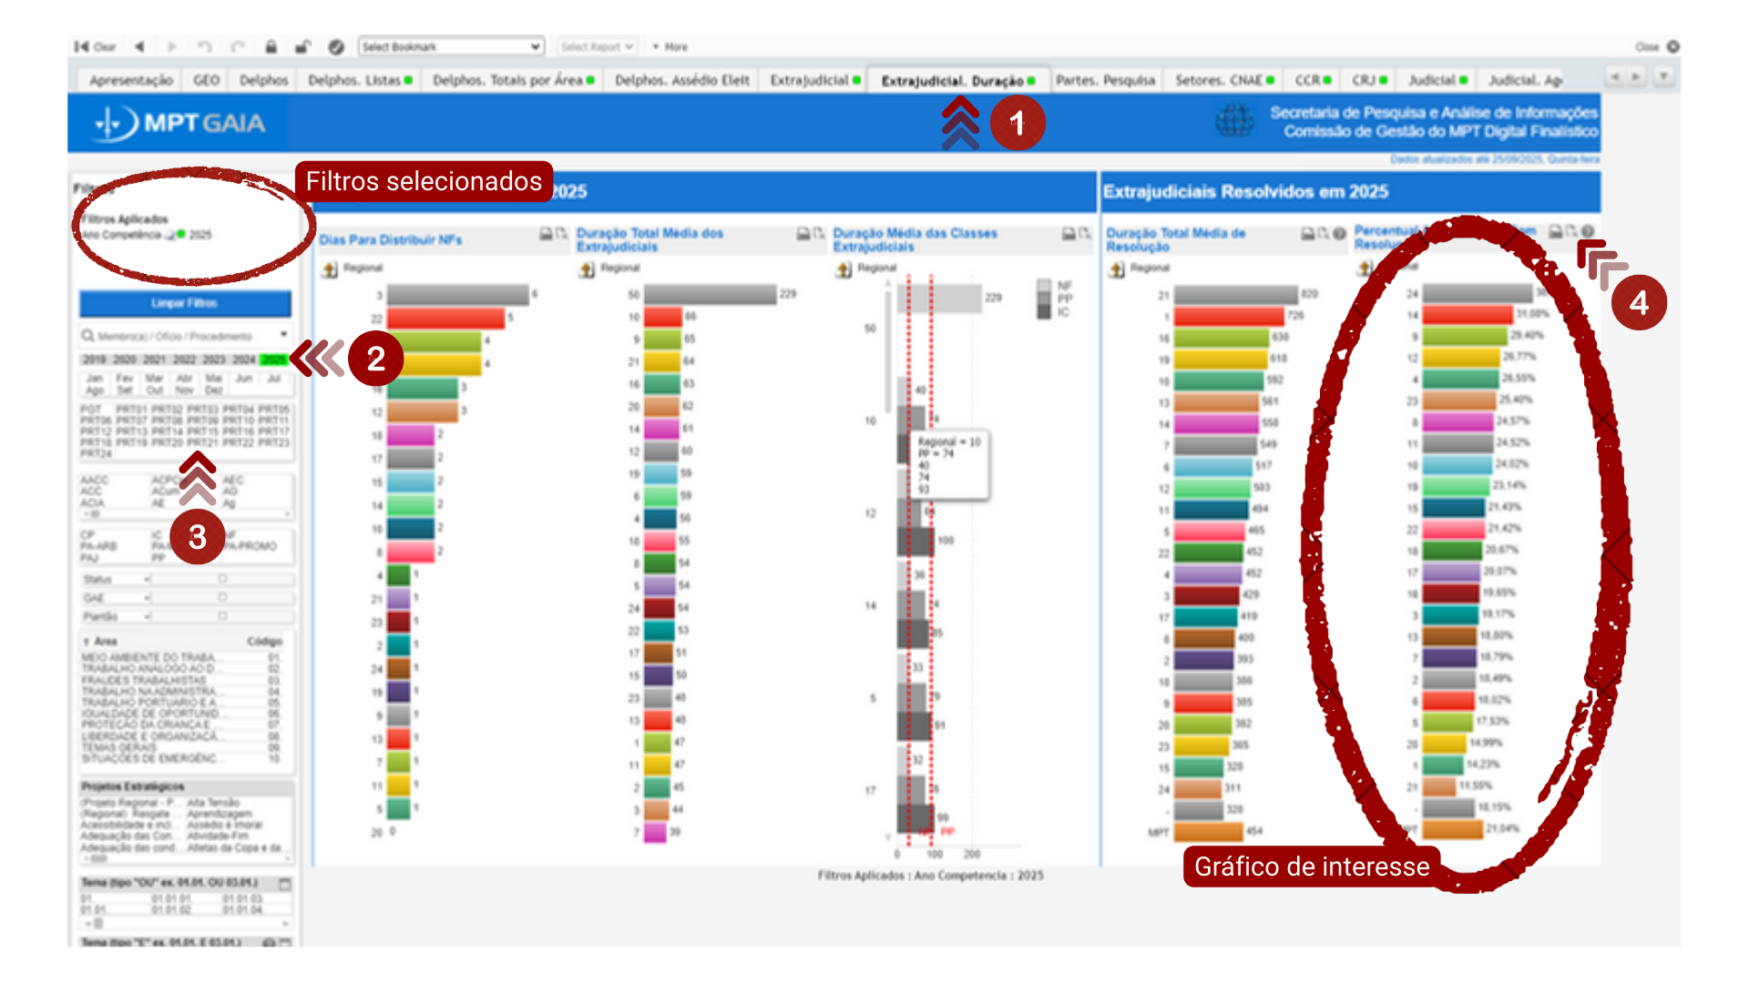
Task: Expand the Status dropdown filter
Action: tap(147, 579)
